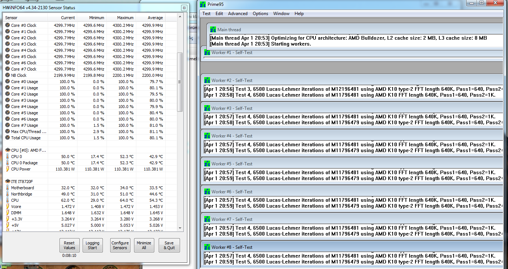Open the Advanced menu in Prime95
The width and height of the screenshot is (508, 269).
click(238, 14)
